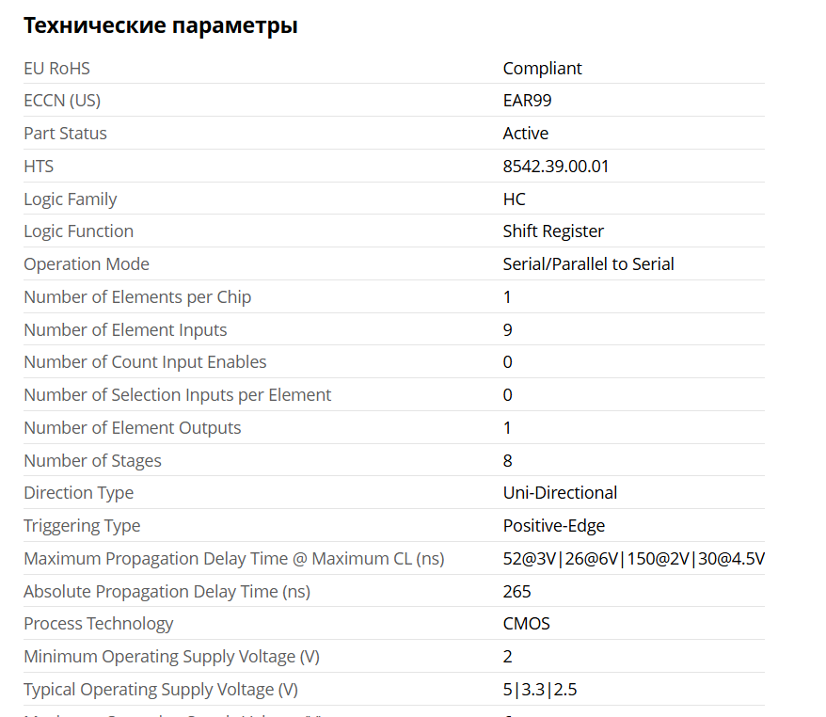Screen dimensions: 826x717
Task: Click the "Number of Element Outputs" label
Action: (x=132, y=428)
